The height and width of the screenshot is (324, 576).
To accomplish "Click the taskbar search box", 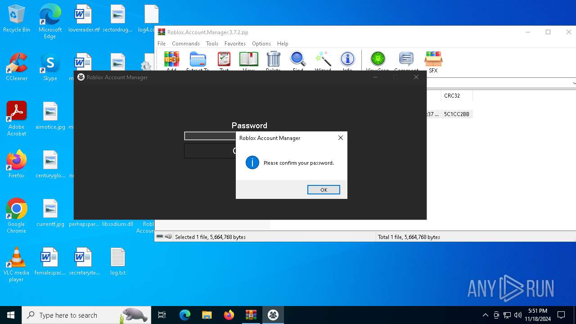I will (85, 315).
